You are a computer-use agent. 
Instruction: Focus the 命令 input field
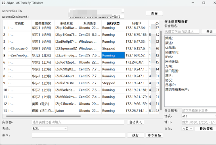[79, 135]
